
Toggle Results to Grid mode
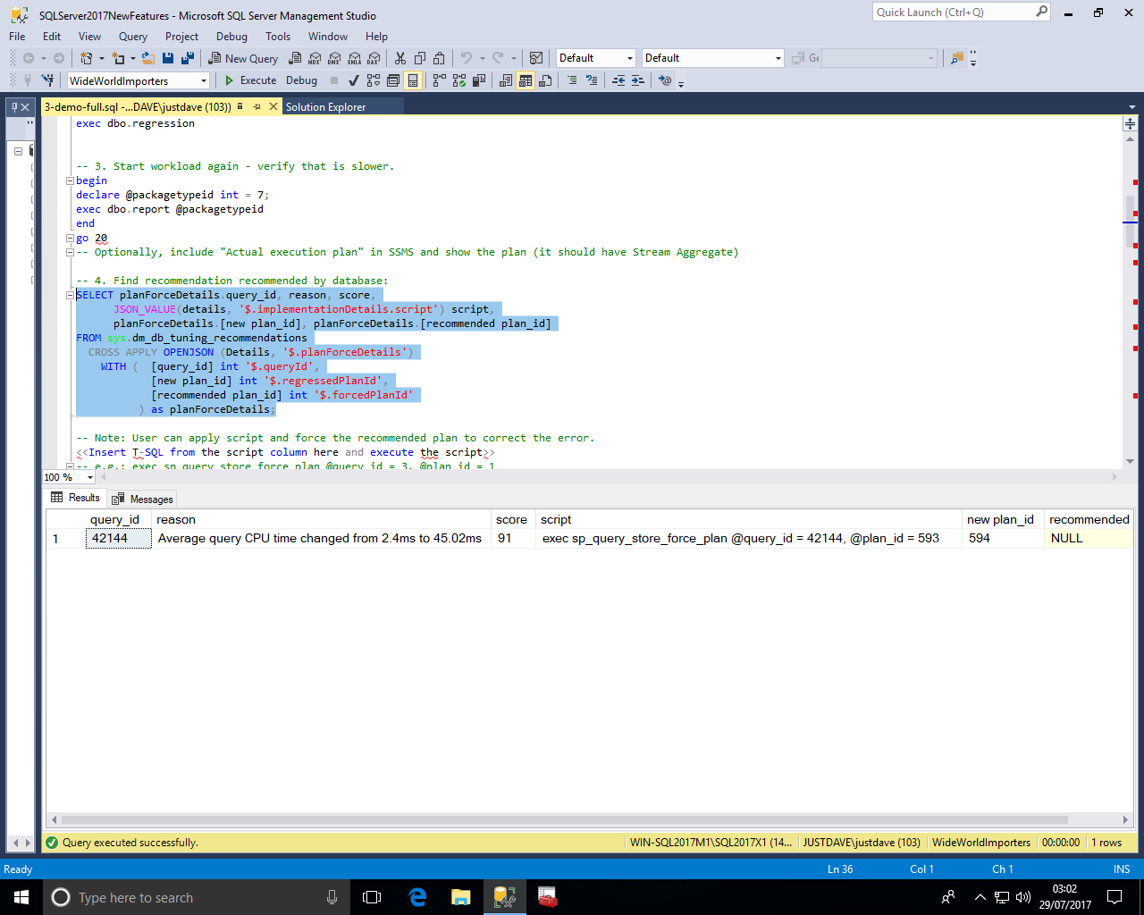click(526, 80)
